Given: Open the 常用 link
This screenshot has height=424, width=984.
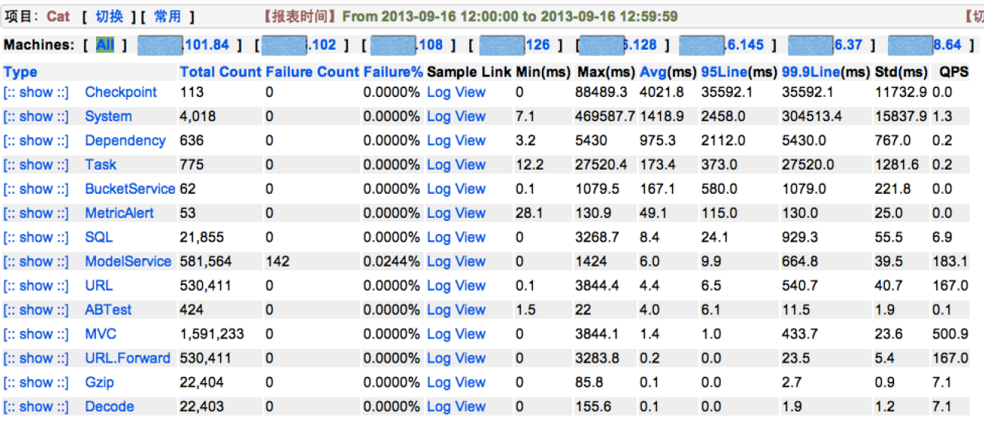Looking at the screenshot, I should [168, 17].
